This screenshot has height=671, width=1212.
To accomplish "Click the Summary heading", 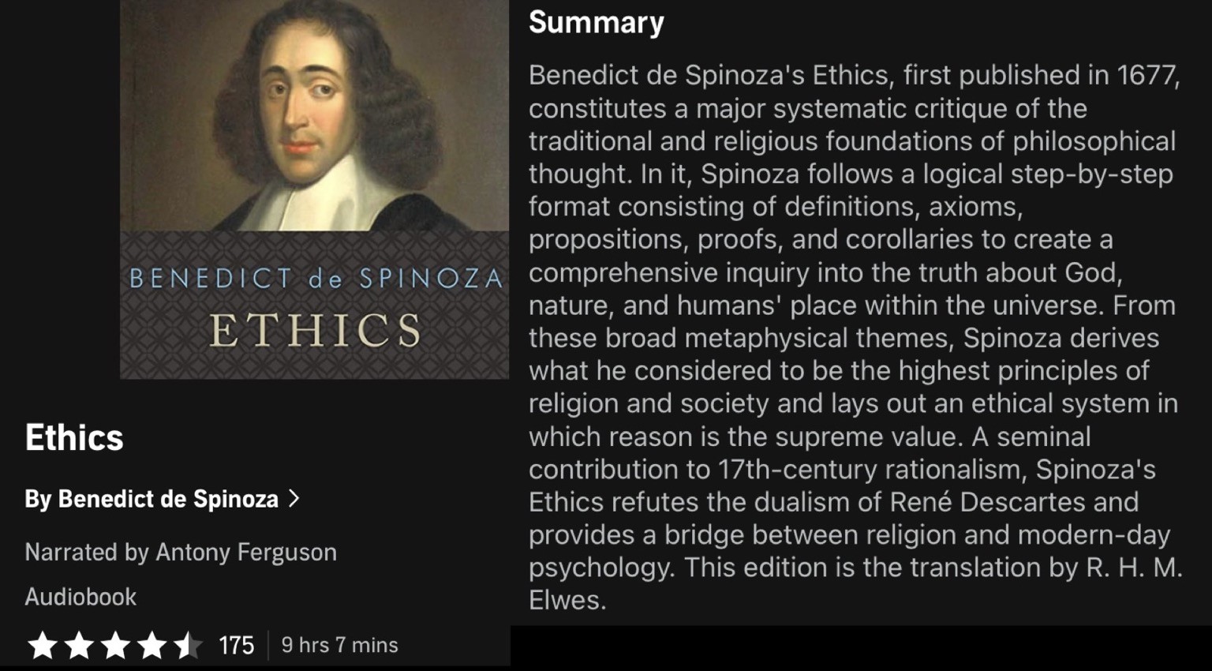I will point(597,22).
